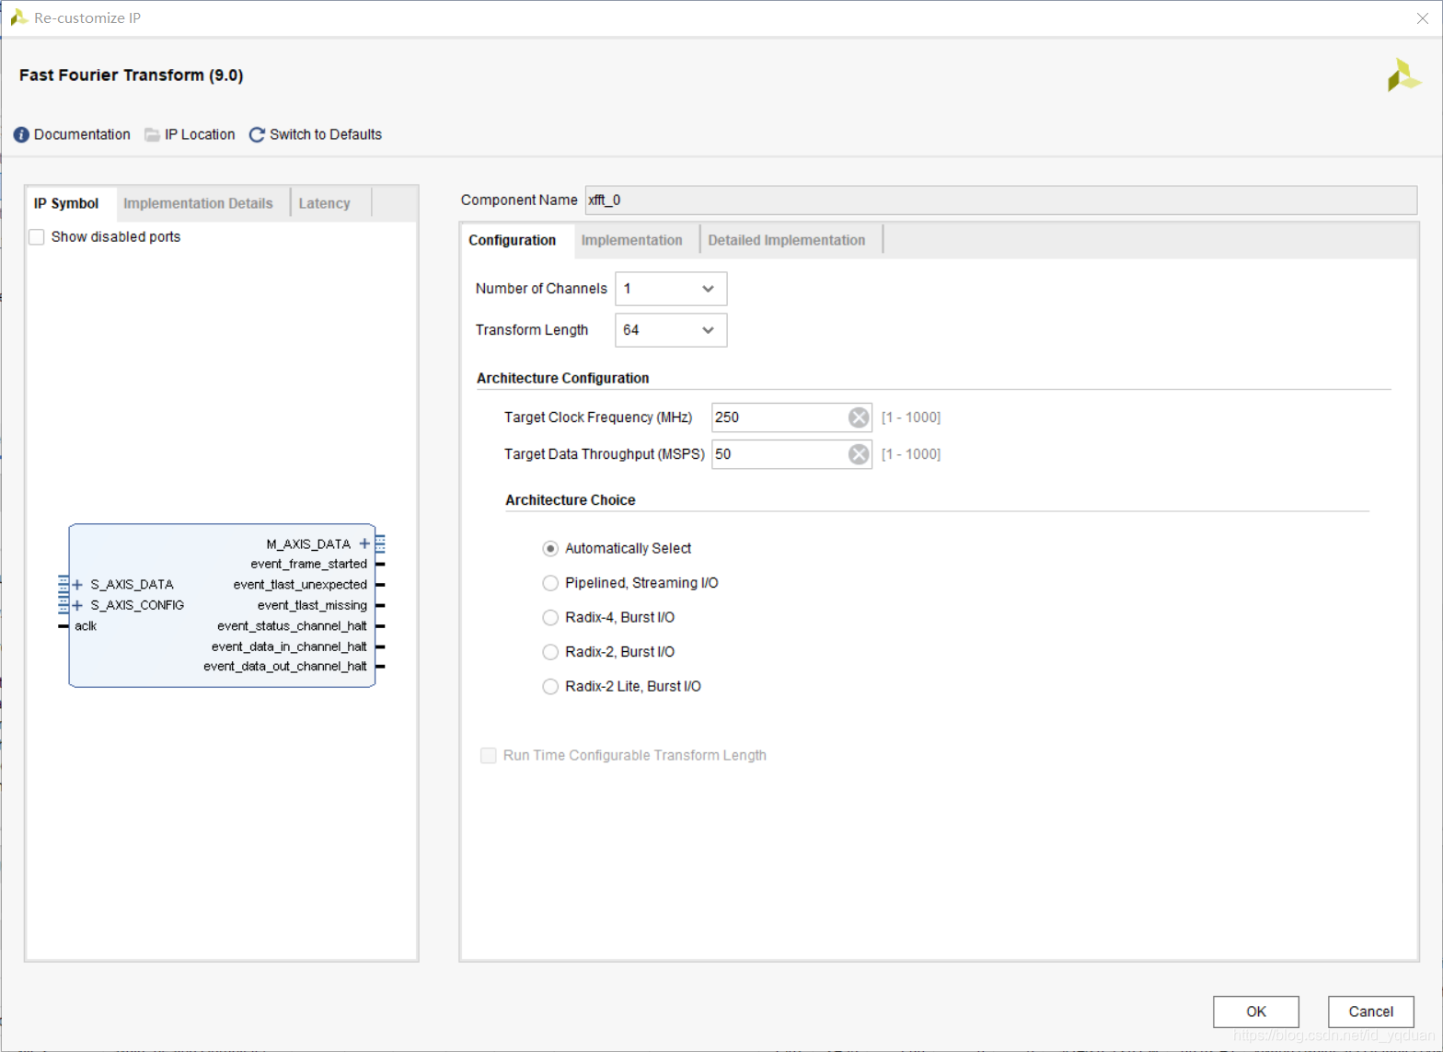Click Fast Fourier Transform (9.0) title
The width and height of the screenshot is (1443, 1052).
coord(132,75)
